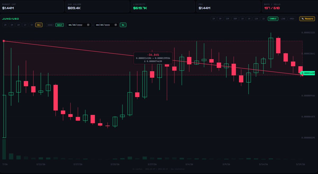Switch chart type to AREA
Screen dimensions: 318x174
[292, 19]
